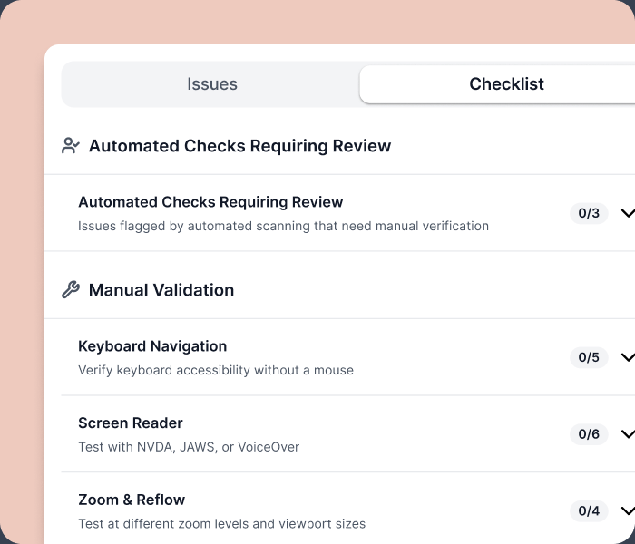Click the 0/4 Zoom & Reflow badge
This screenshot has width=635, height=544.
click(589, 510)
